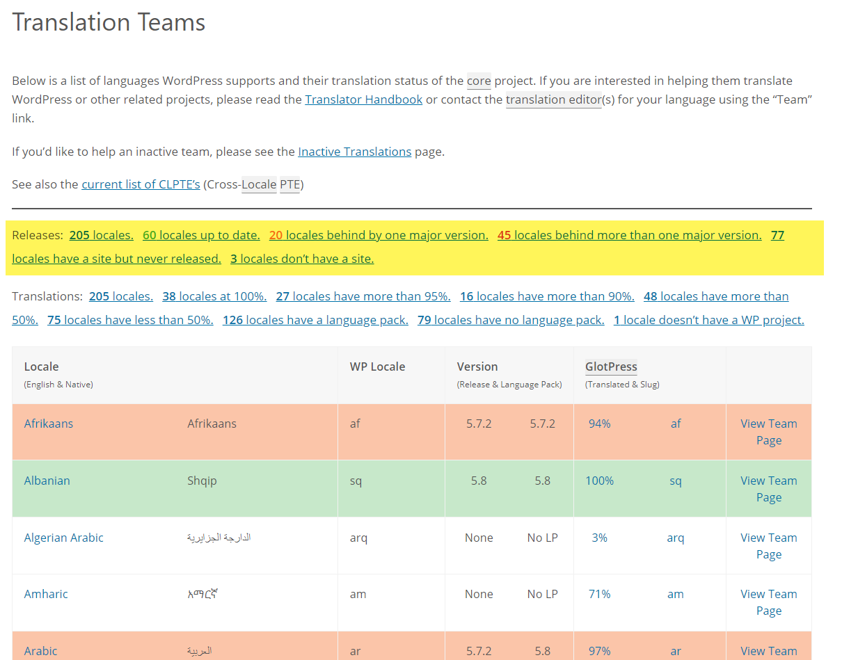Open the Afrikaans locale link

[49, 424]
